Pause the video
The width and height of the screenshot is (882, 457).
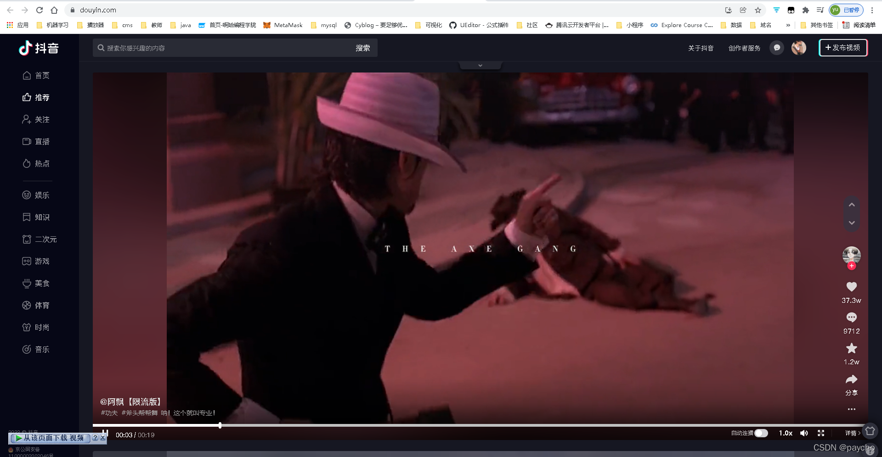105,434
